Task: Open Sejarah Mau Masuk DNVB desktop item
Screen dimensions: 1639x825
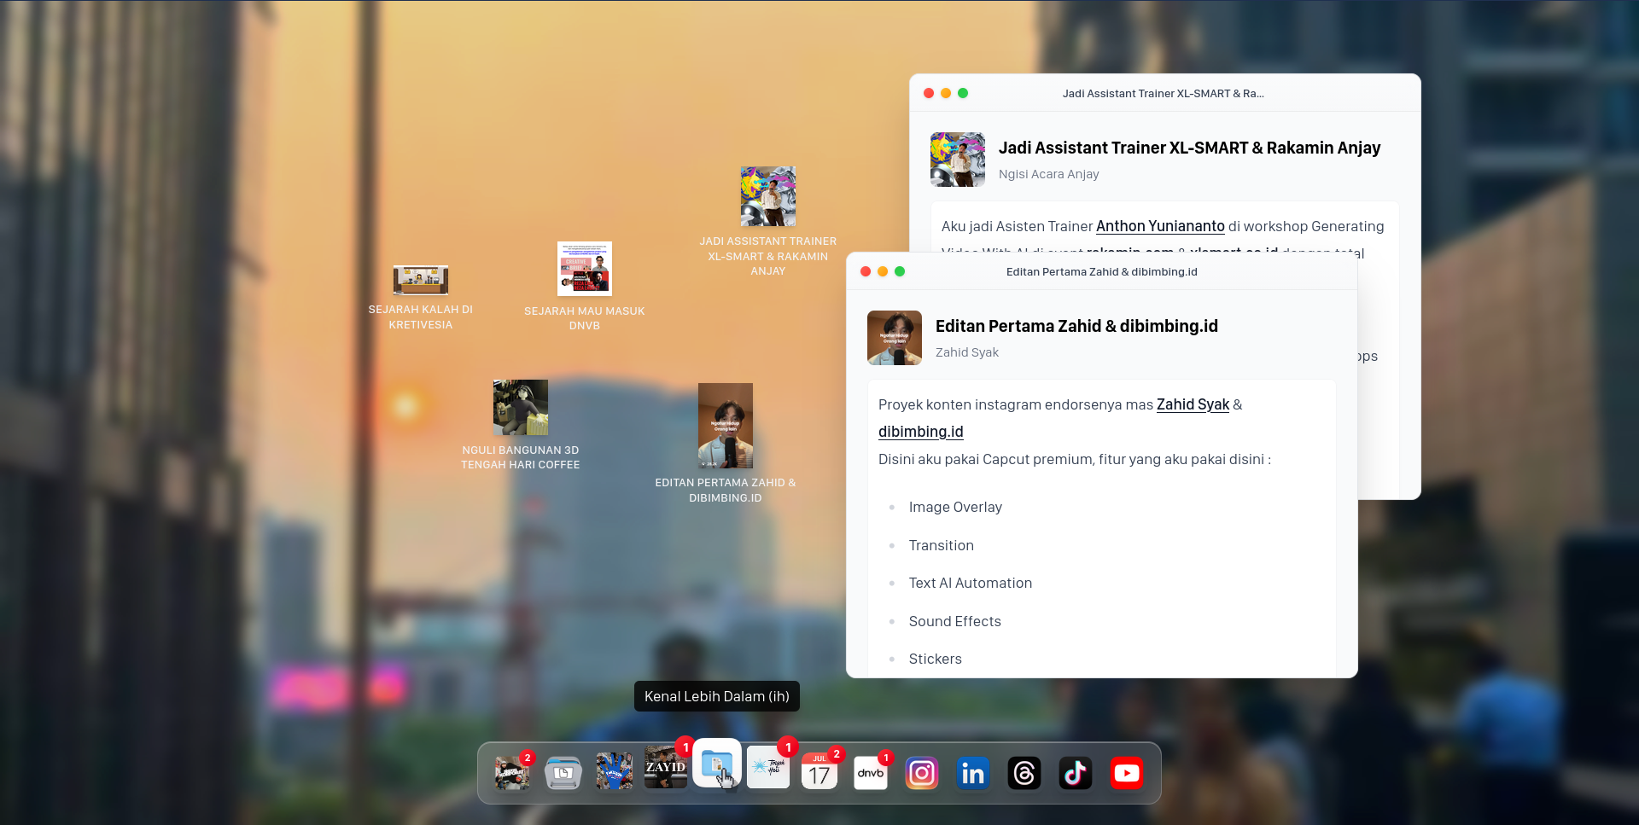Action: 585,287
